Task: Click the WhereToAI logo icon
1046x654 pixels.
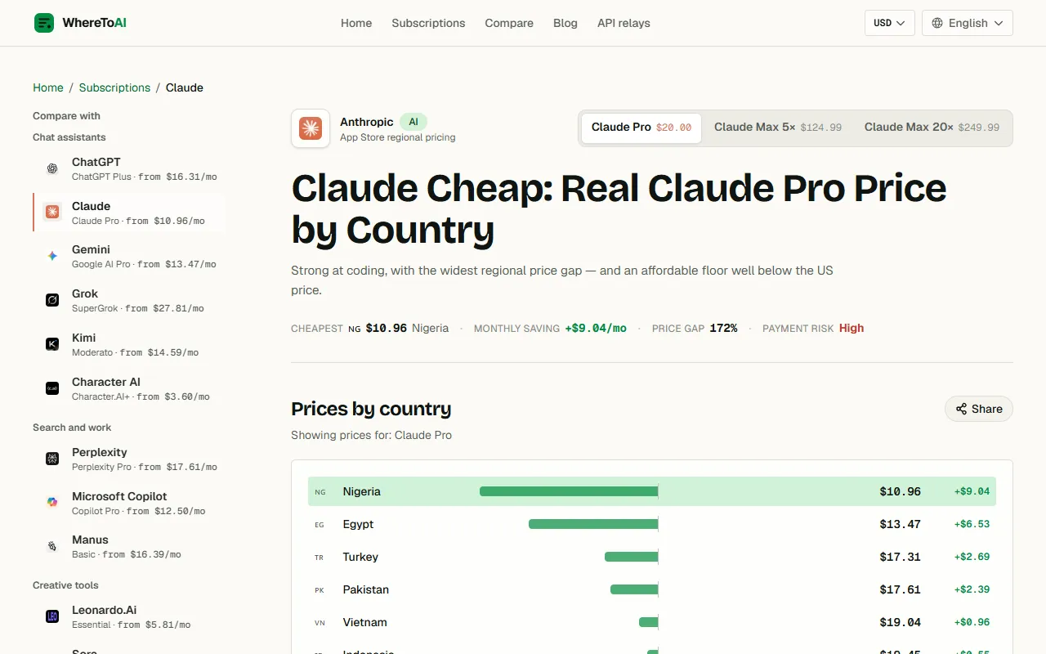Action: click(44, 23)
